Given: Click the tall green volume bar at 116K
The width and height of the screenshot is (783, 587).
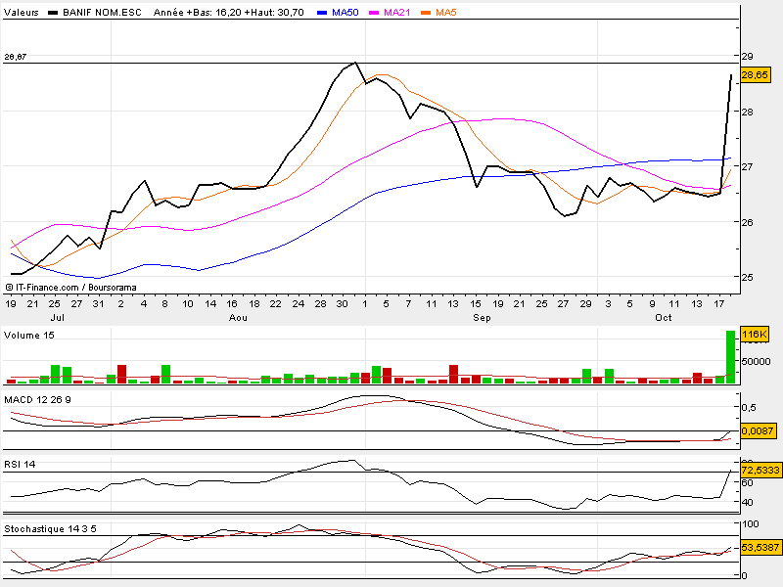Looking at the screenshot, I should point(730,357).
